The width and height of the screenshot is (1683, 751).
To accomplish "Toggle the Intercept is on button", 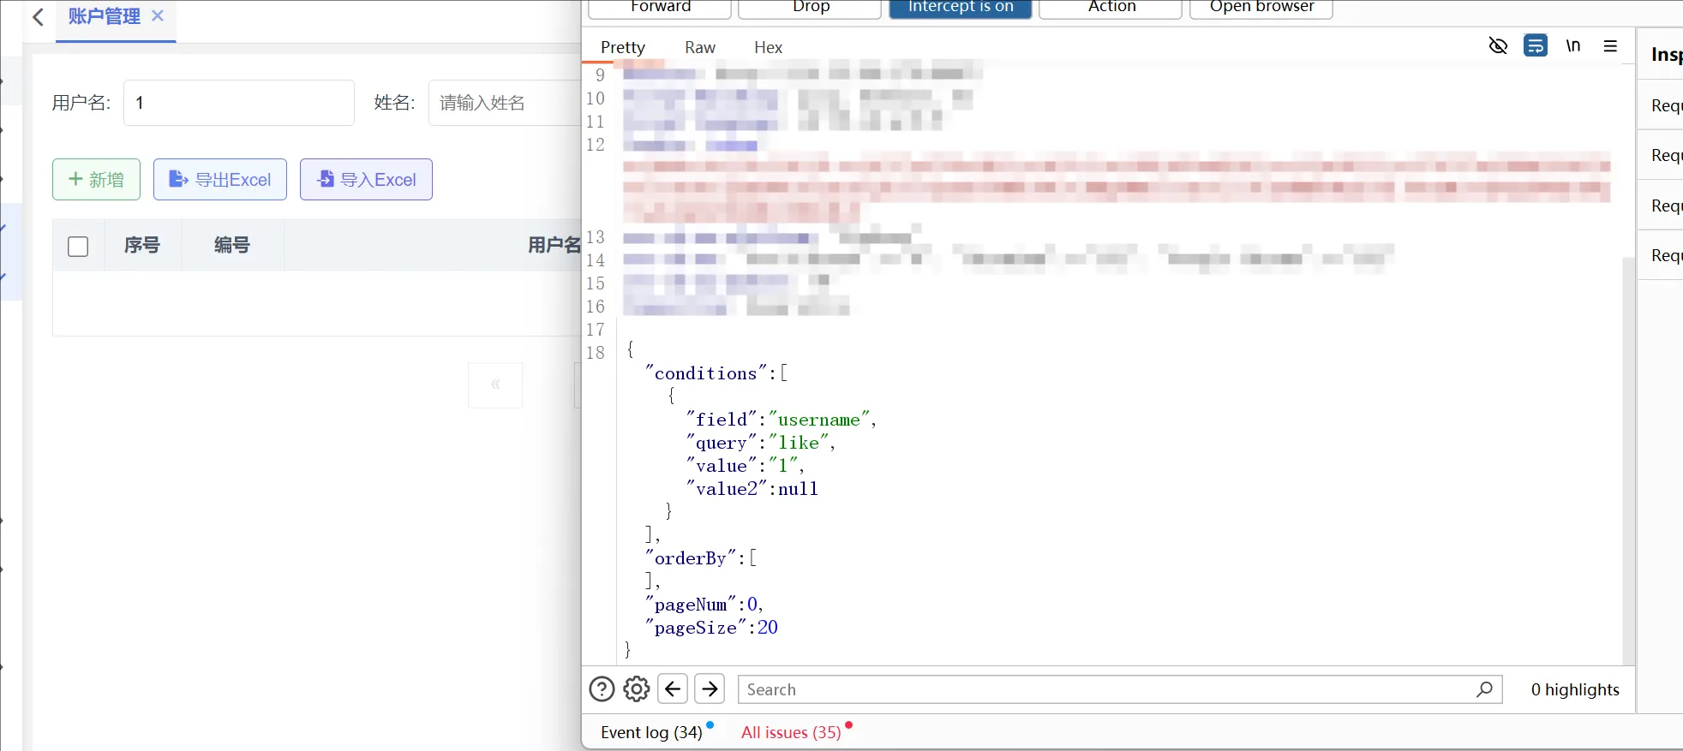I will pos(960,8).
